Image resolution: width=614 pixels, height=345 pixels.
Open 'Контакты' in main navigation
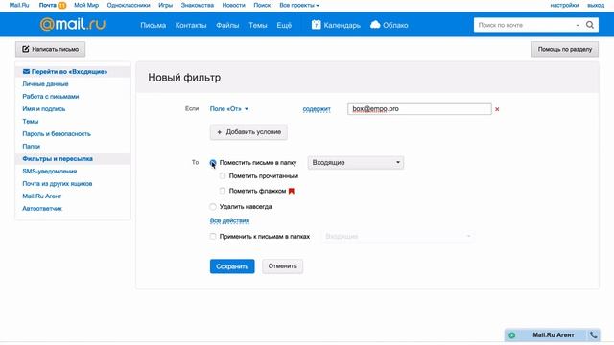point(191,25)
